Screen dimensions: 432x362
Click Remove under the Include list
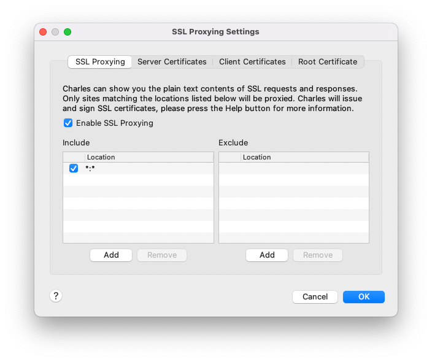162,255
